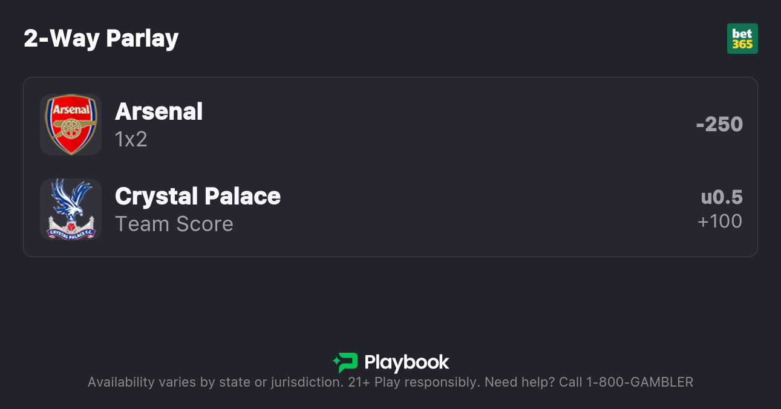The width and height of the screenshot is (781, 409).
Task: Click the 1-800-GAMBLER helpline text
Action: [639, 382]
